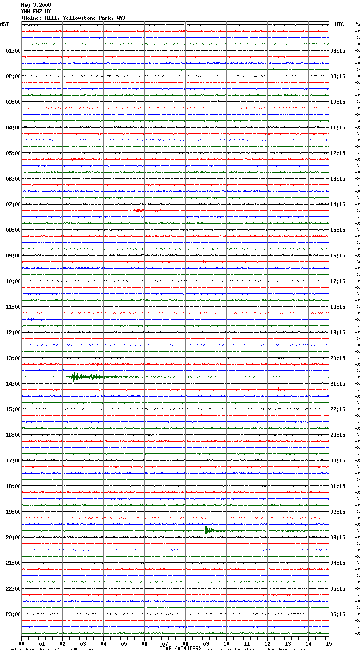This screenshot has width=363, height=655.
Task: Click the 00:15 UTC time label
Action: [338, 461]
